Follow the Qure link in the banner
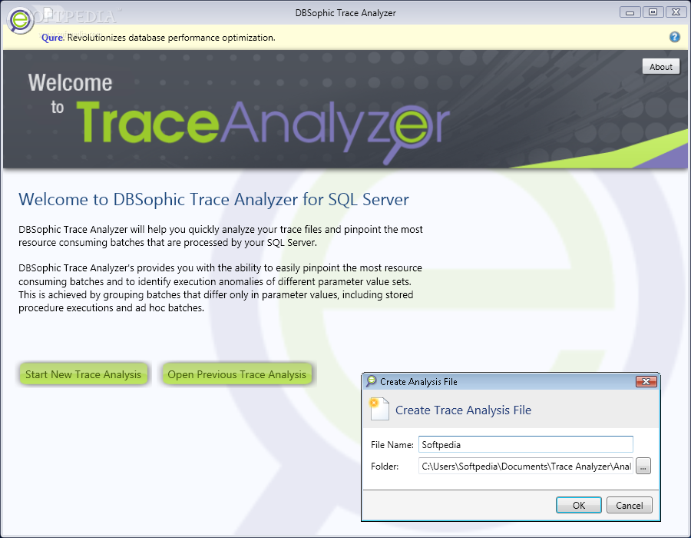The width and height of the screenshot is (691, 538). coord(52,38)
